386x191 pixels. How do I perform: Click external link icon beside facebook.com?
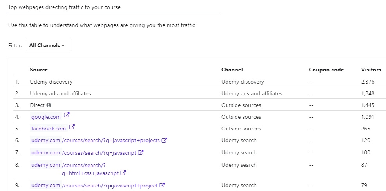72,127
